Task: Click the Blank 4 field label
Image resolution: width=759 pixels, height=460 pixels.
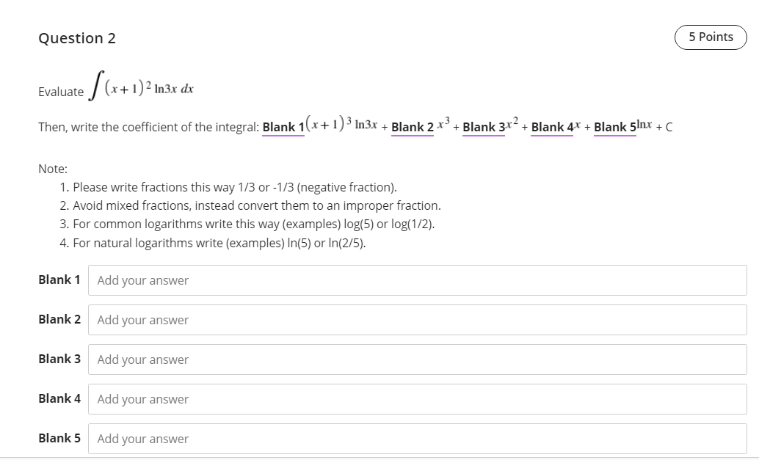Action: 59,398
